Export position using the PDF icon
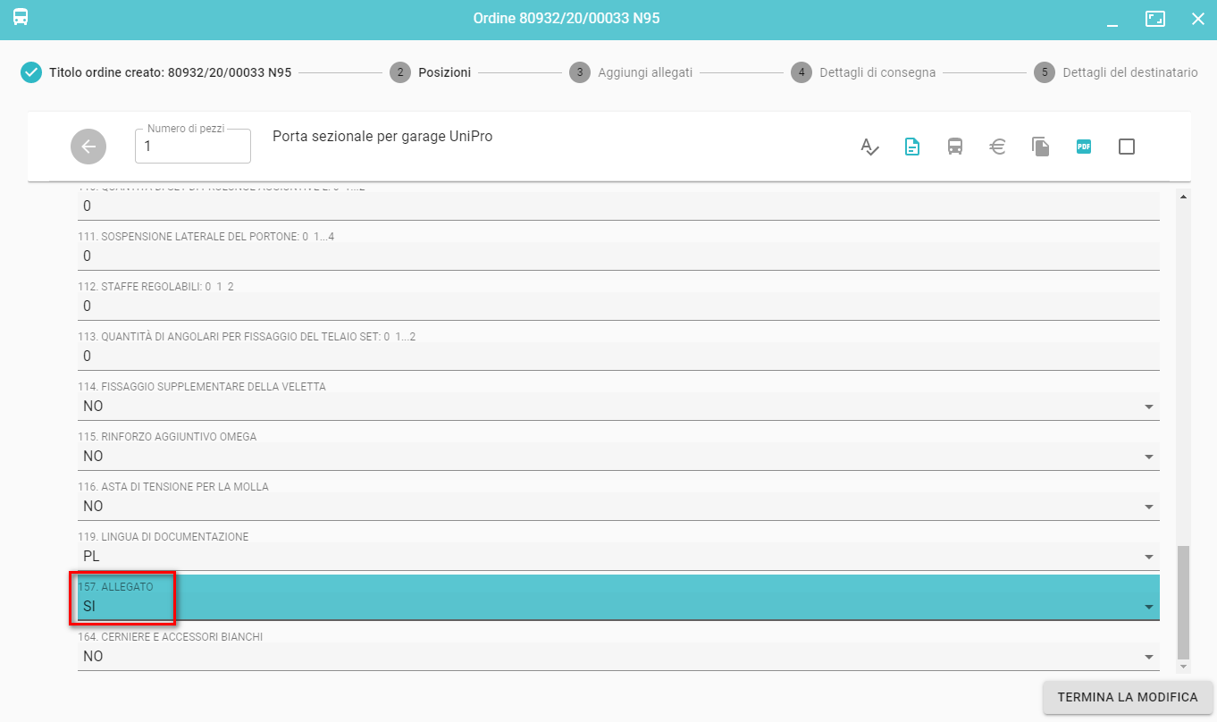Viewport: 1217px width, 722px height. (x=1084, y=147)
